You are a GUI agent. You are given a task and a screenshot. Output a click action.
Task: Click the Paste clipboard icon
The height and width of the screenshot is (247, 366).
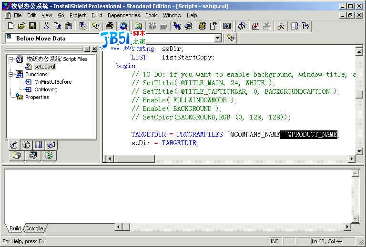point(69,26)
